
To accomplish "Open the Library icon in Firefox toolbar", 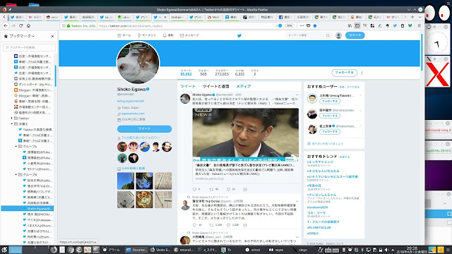I will (350, 25).
